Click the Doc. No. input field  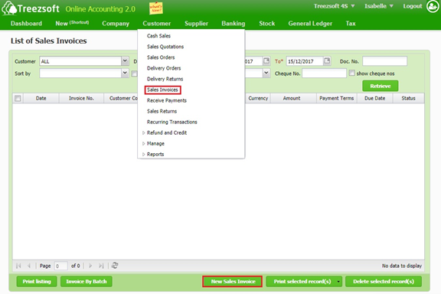(x=384, y=61)
